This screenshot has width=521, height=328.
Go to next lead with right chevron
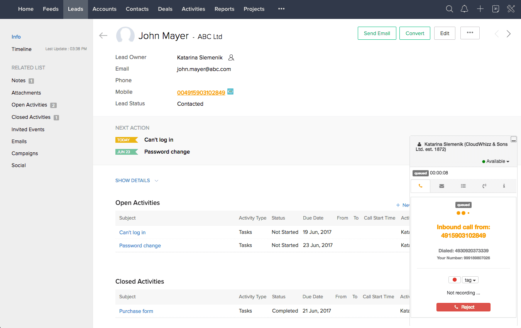tap(509, 34)
